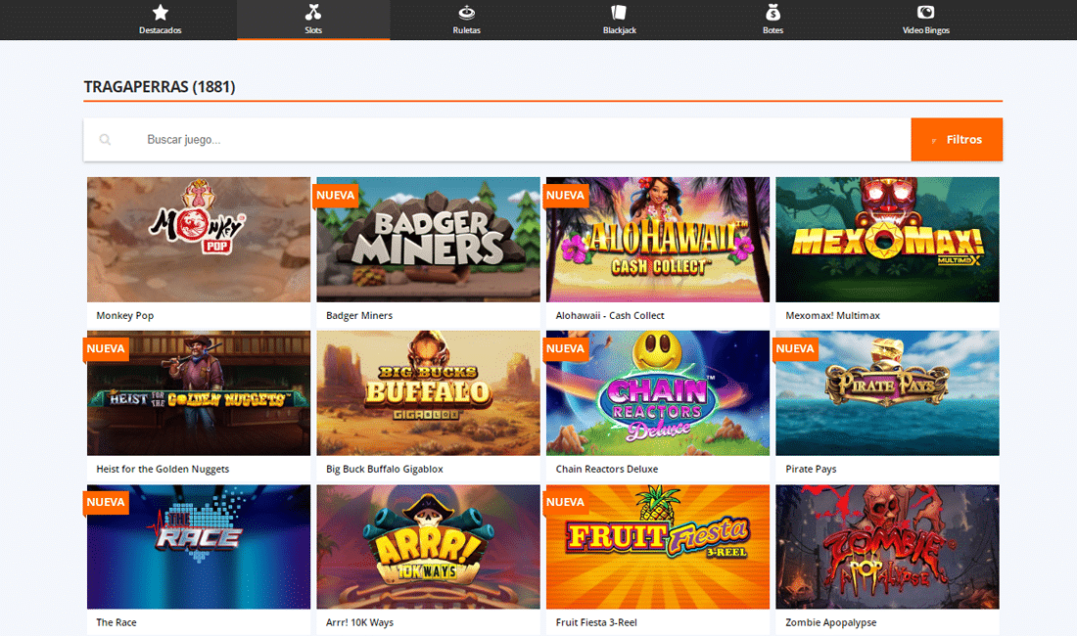Image resolution: width=1077 pixels, height=636 pixels.
Task: Open the Chain Reactors Deluxe thumbnail
Action: click(658, 393)
